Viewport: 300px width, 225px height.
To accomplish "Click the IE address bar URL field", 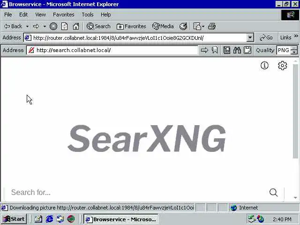I will (x=135, y=37).
